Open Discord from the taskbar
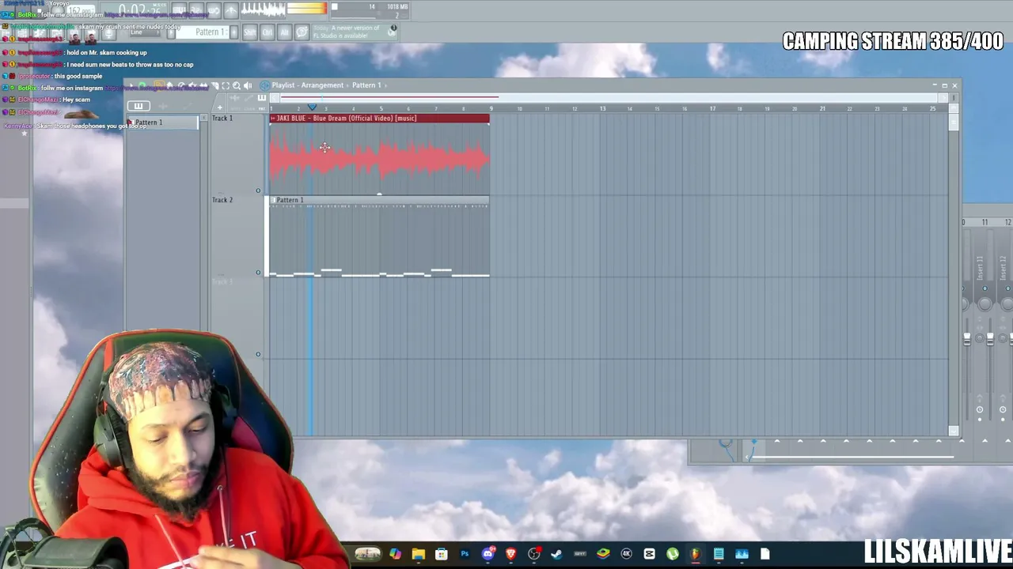This screenshot has width=1013, height=569. [488, 554]
